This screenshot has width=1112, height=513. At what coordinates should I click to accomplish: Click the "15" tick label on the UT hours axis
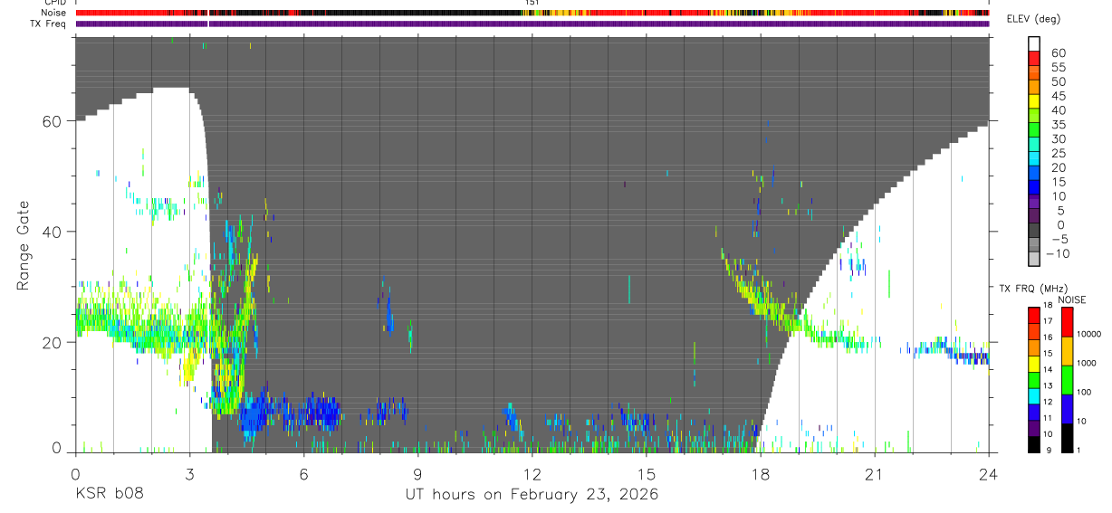[x=646, y=473]
